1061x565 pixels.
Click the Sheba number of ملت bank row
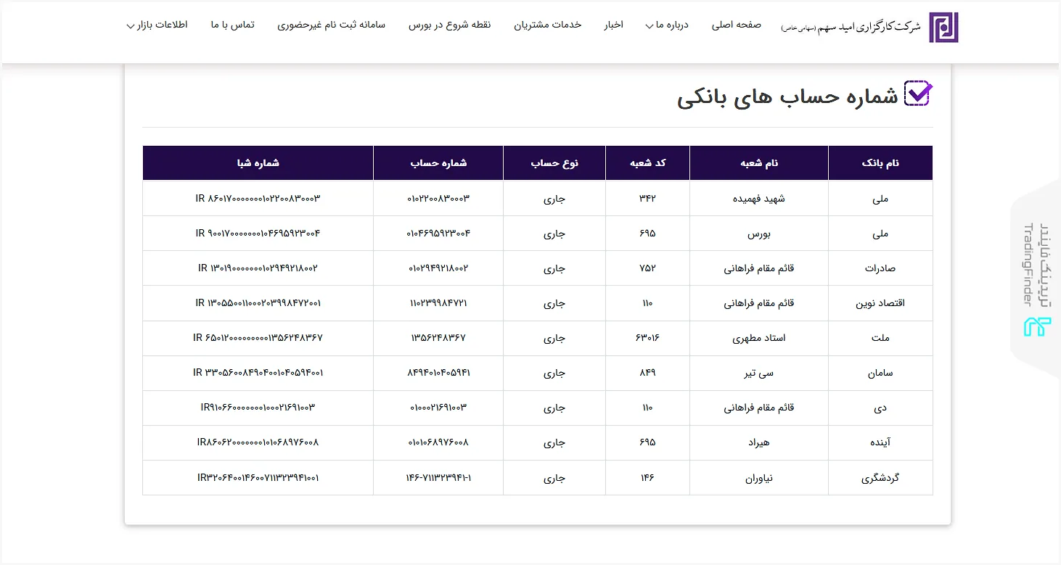(258, 338)
